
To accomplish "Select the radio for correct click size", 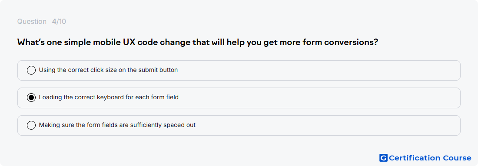I will pos(31,70).
